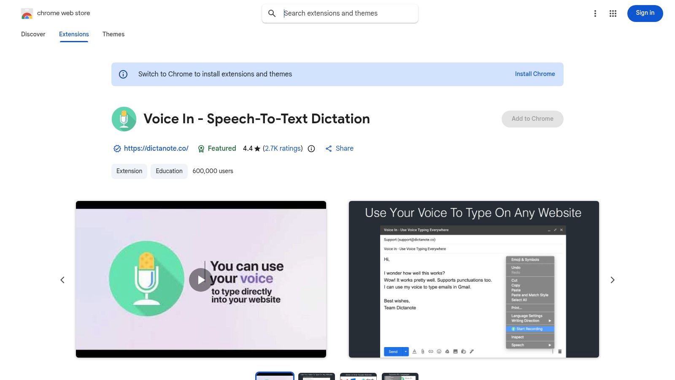Open ratings info icon next to 2.7K ratings
The image size is (675, 380).
click(311, 149)
